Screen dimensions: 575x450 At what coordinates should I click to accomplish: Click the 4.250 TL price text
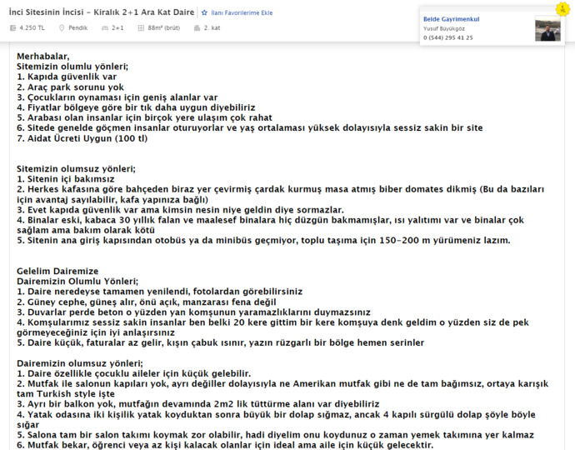pyautogui.click(x=32, y=27)
